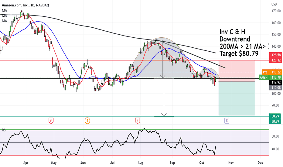Click the purple upcoming earnings E marker
Image resolution: width=283 pixels, height=167 pixels.
pyautogui.click(x=227, y=121)
